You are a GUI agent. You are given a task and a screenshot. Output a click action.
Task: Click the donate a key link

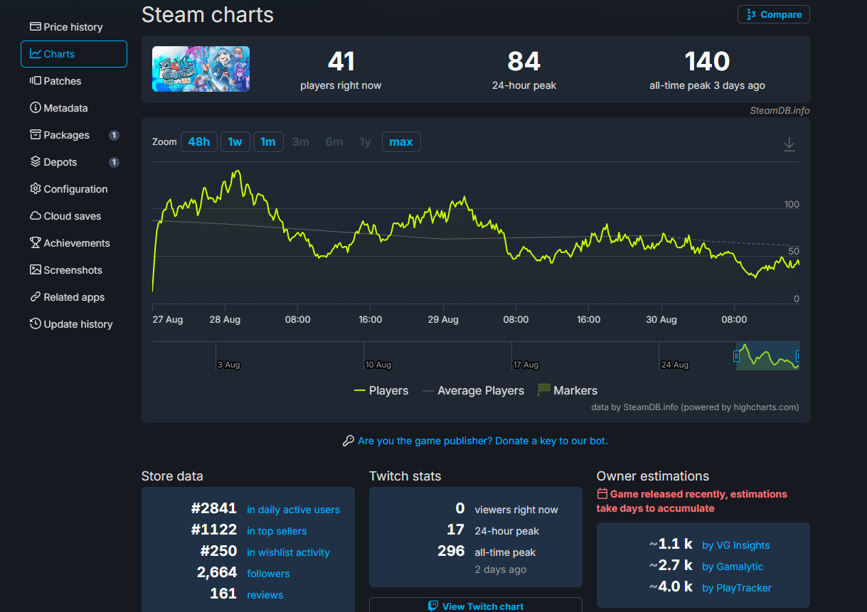tap(483, 441)
